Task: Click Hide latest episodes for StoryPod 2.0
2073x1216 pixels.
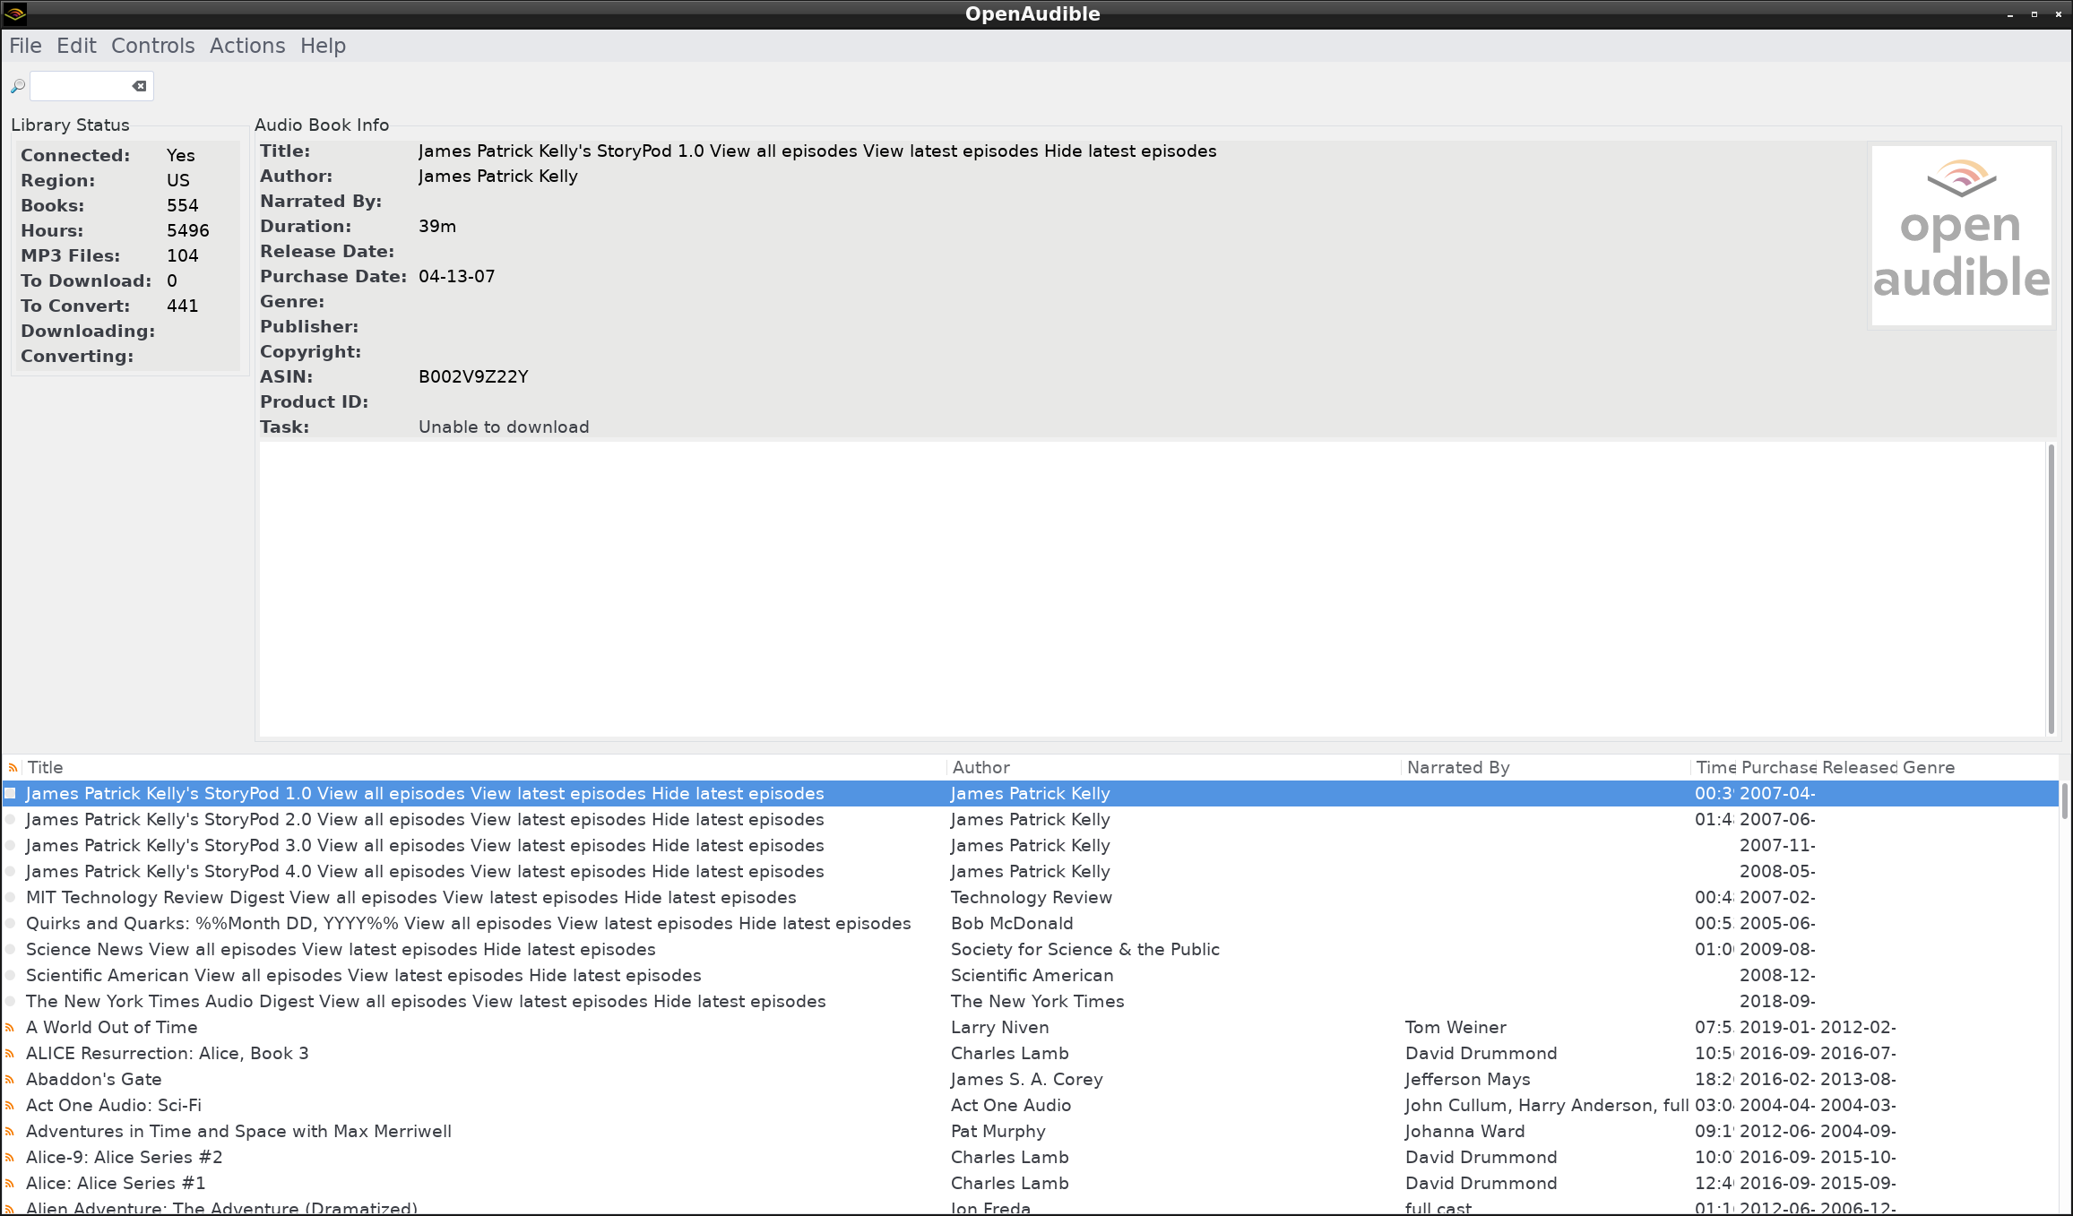Action: tap(738, 819)
